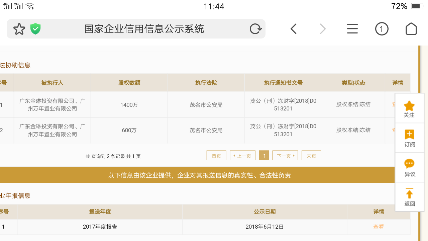The width and height of the screenshot is (428, 241).
Task: Click the 上一页 previous page button
Action: point(242,156)
